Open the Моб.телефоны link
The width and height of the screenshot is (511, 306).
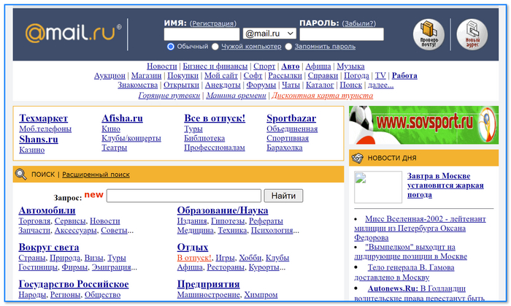[45, 129]
